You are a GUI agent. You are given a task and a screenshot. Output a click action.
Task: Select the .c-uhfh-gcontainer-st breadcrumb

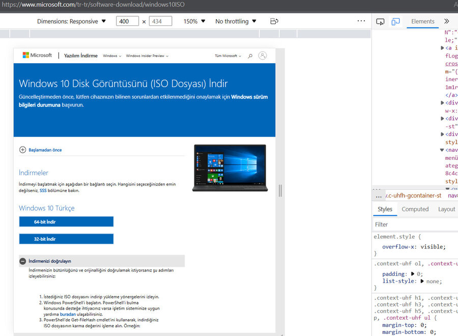413,196
